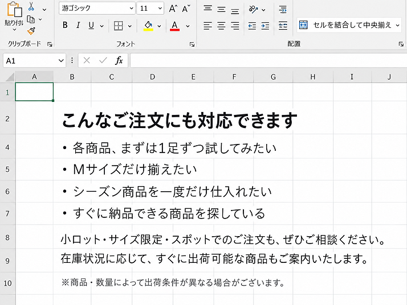Select column D header
Viewport: 407px width, 305px height.
point(152,77)
